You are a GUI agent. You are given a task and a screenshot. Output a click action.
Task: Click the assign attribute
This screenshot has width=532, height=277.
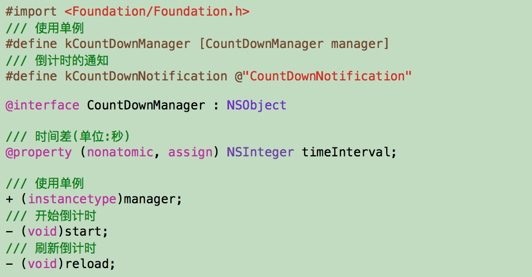pos(190,152)
